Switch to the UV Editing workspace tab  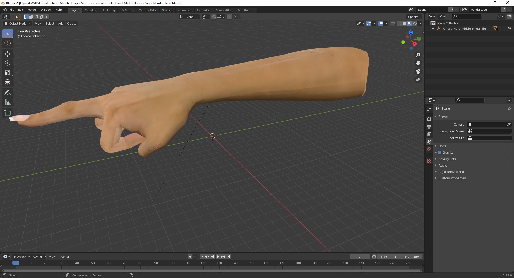(x=127, y=10)
